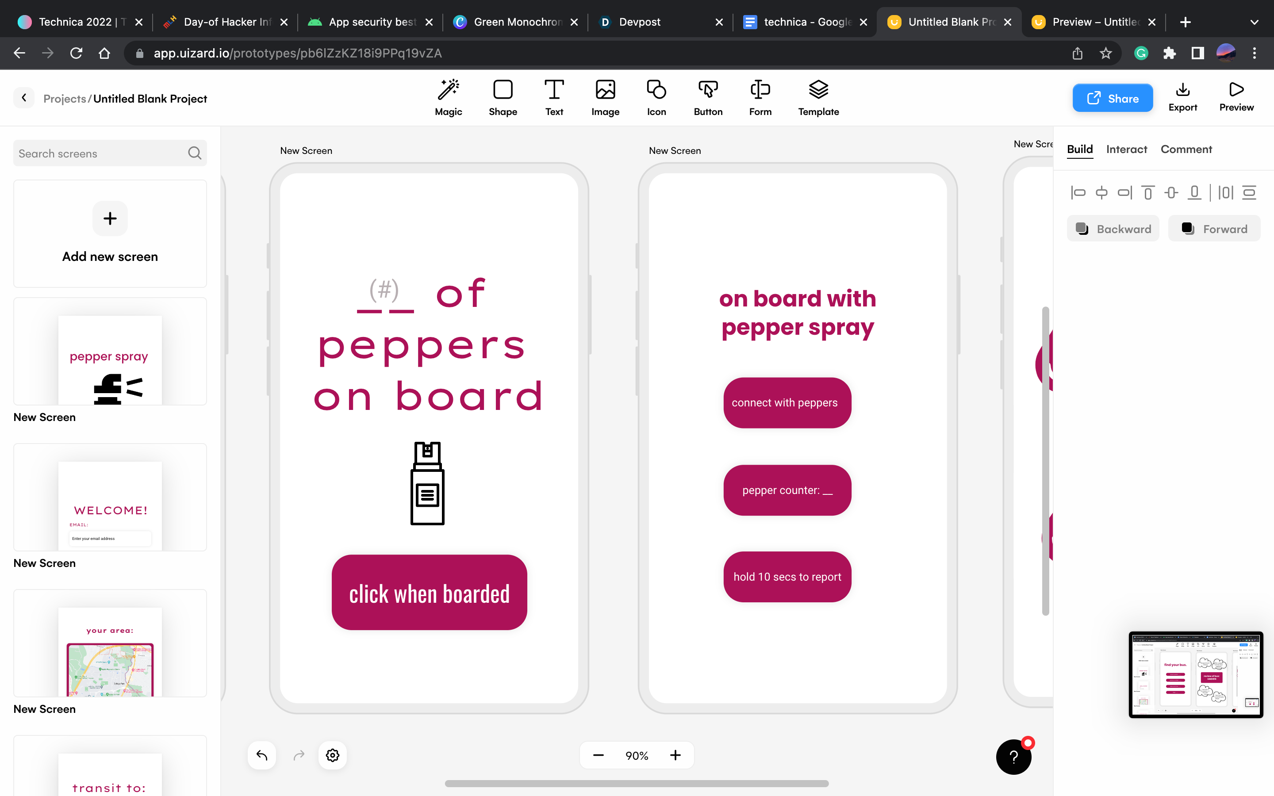Choose the Text tool
This screenshot has height=796, width=1274.
[x=554, y=97]
